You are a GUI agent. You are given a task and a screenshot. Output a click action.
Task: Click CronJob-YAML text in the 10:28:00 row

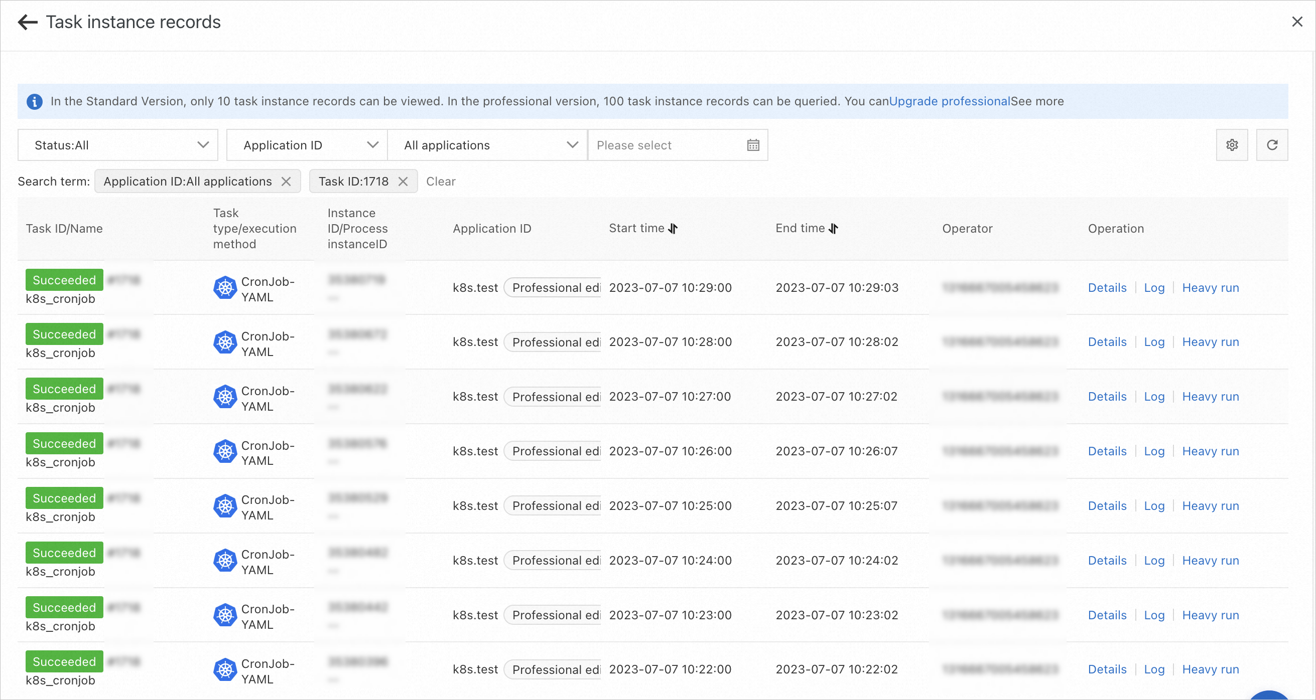(x=268, y=344)
